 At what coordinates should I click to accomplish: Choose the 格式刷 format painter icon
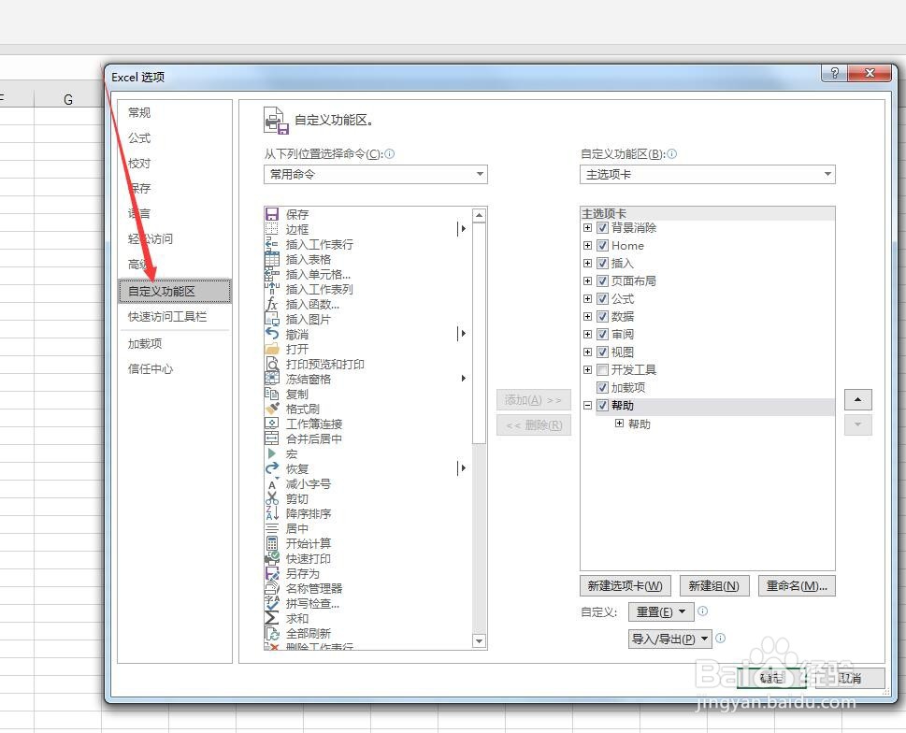pos(271,409)
